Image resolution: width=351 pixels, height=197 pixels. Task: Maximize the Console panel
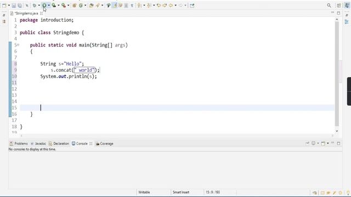[338, 143]
